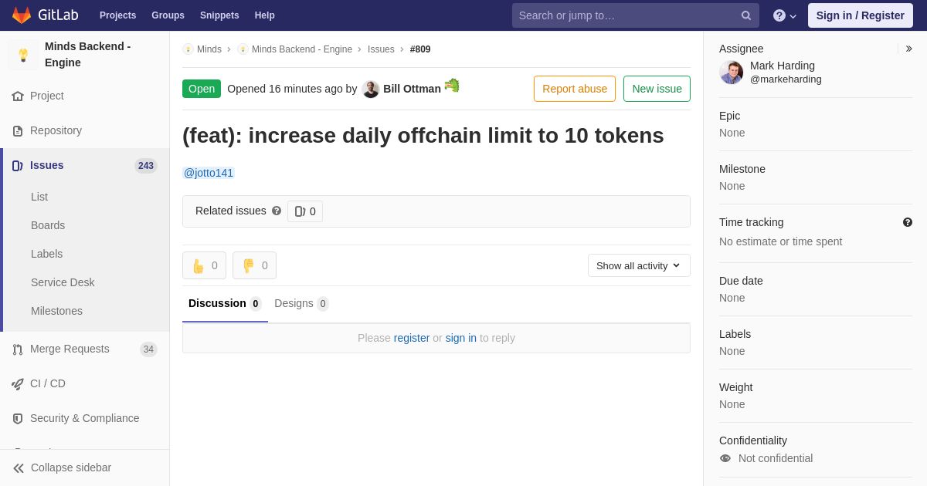Open the Labels sidebar item

[47, 254]
